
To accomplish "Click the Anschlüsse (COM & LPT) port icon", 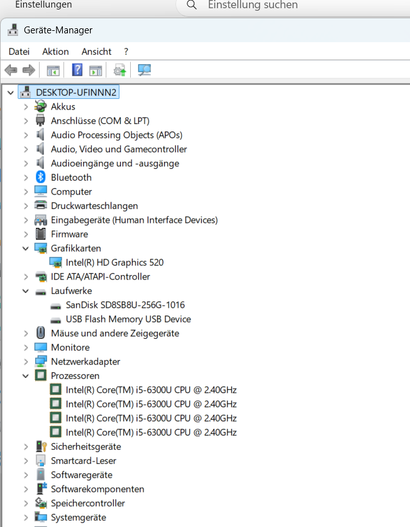I will pos(40,120).
